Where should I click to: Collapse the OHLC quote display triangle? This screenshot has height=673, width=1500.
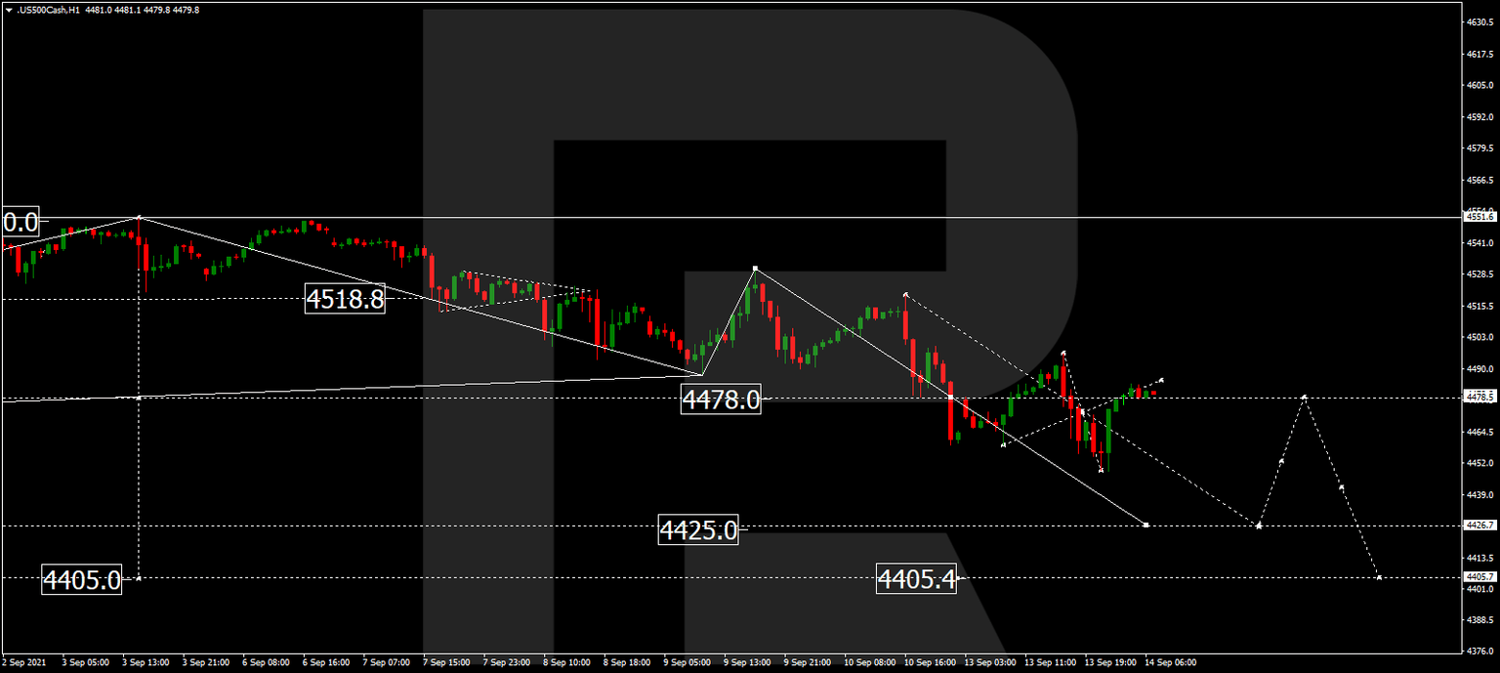[10, 8]
